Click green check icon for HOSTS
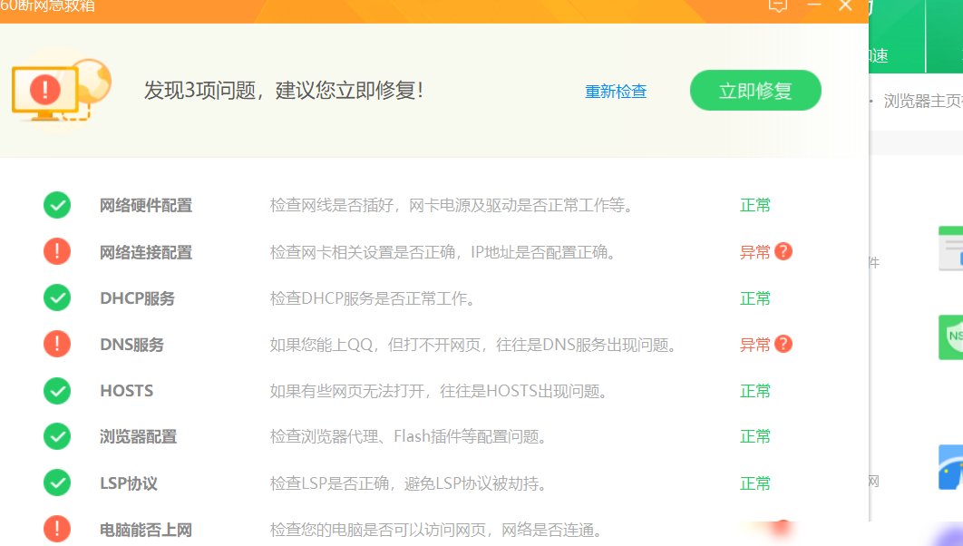 pos(57,391)
